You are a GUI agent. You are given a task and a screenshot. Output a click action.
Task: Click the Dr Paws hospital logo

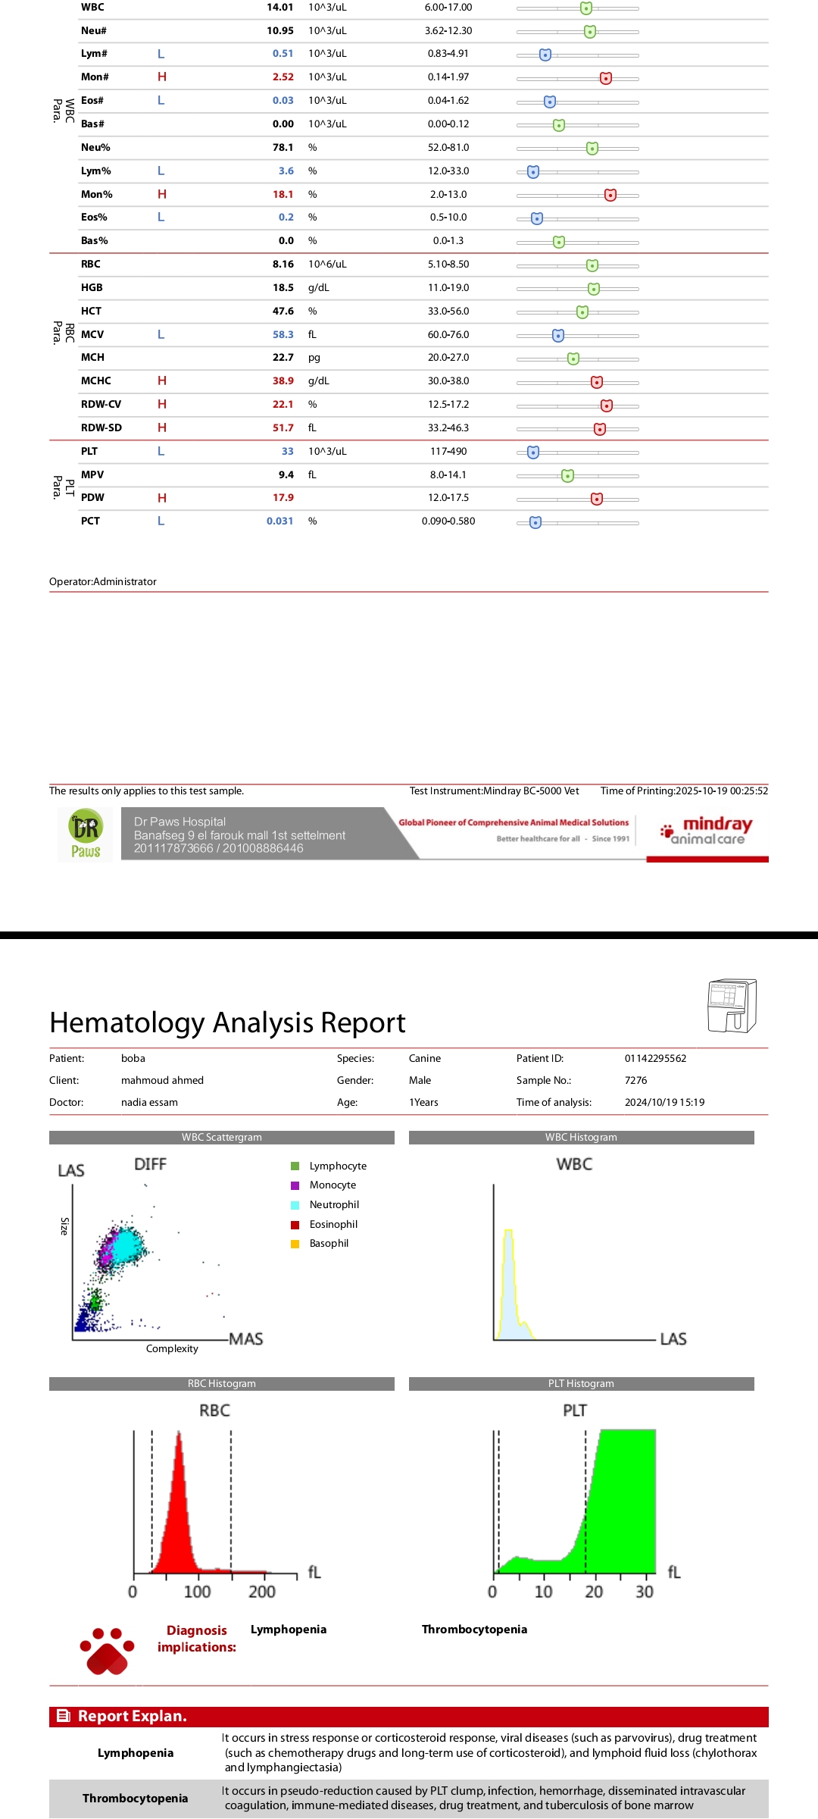pyautogui.click(x=86, y=834)
